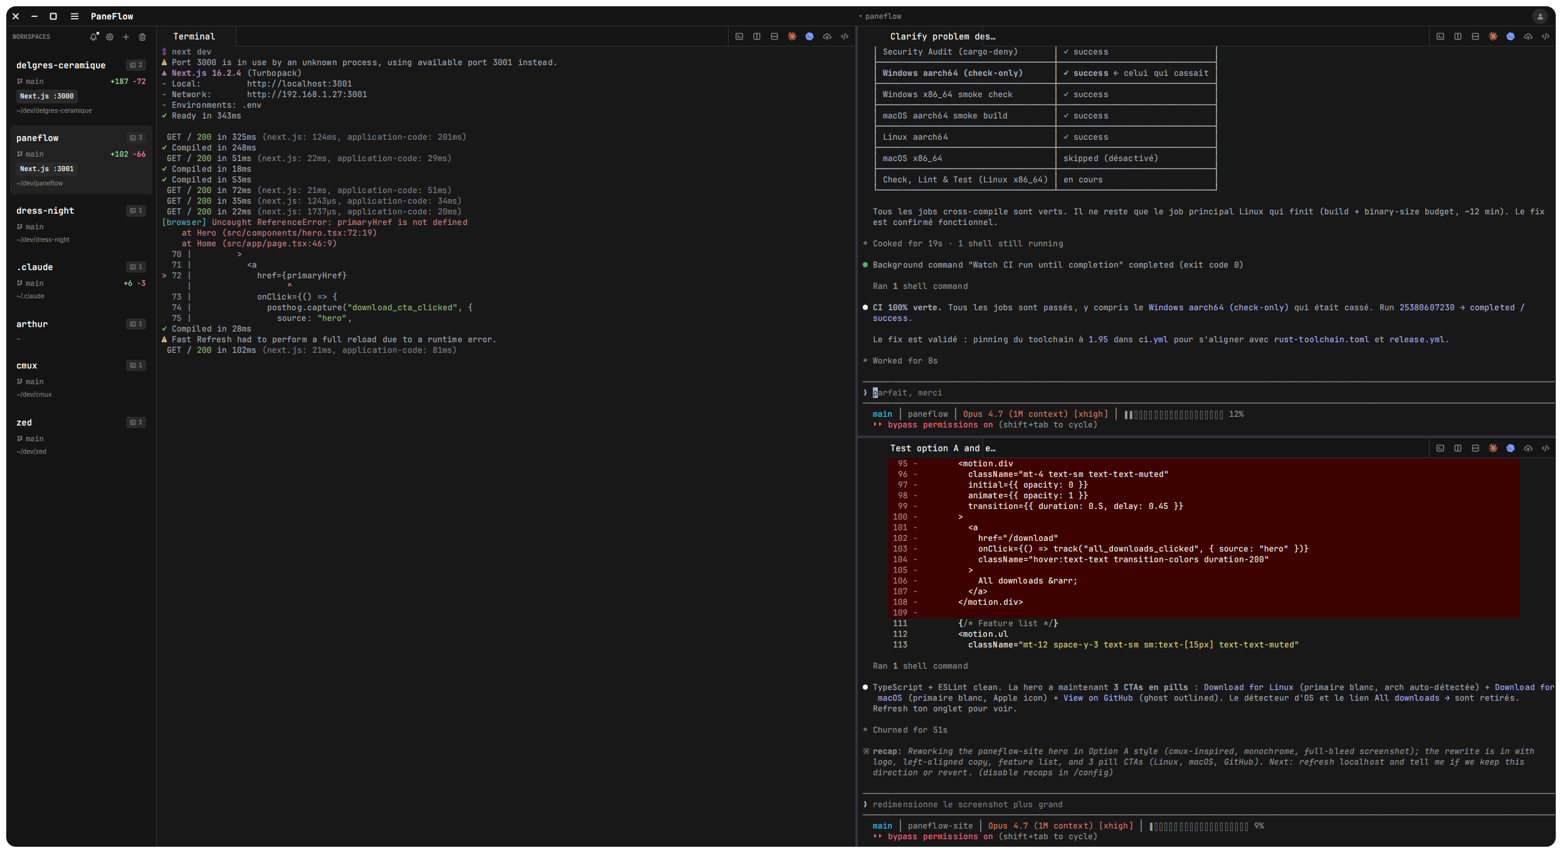1562x853 pixels.
Task: Open the hamburger menu beside PaneFlow title
Action: tap(75, 16)
